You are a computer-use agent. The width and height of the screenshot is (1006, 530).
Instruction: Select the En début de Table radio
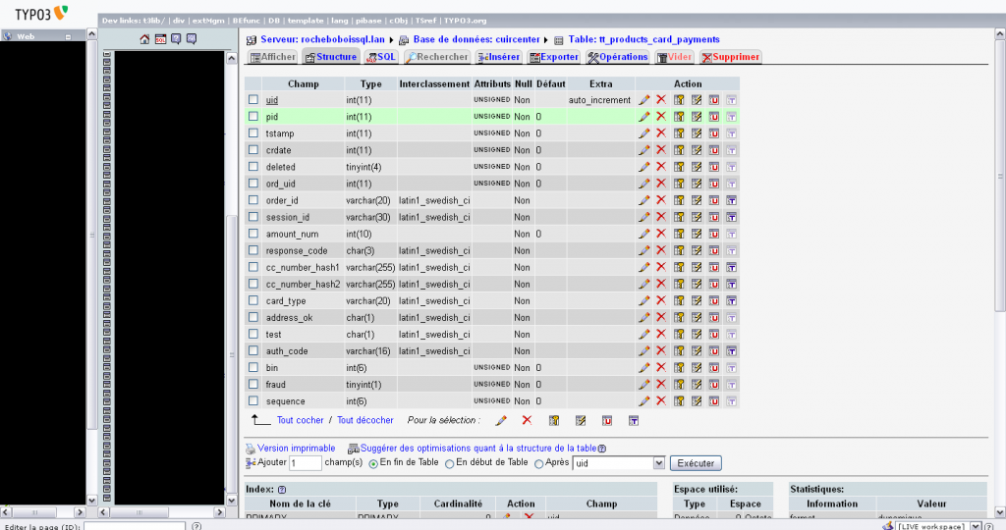pos(450,463)
